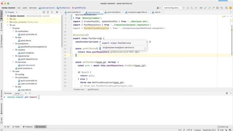The width and height of the screenshot is (233, 131).
Task: Toggle the npm tool window sidebar
Action: coord(1,120)
